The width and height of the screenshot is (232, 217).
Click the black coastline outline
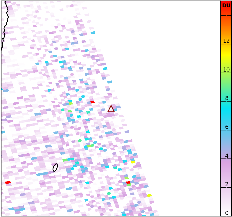5,25
